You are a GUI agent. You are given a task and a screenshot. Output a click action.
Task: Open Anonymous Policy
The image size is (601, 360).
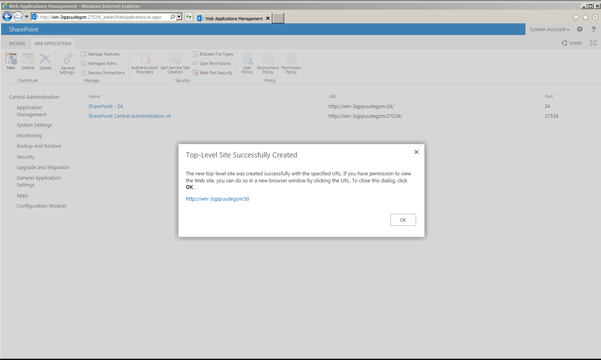tap(268, 63)
